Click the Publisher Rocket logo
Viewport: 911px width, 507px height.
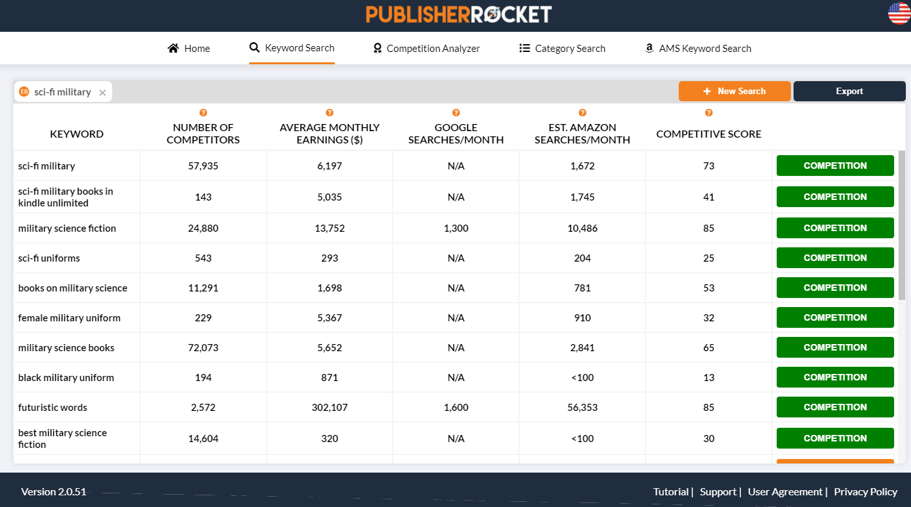coord(459,14)
